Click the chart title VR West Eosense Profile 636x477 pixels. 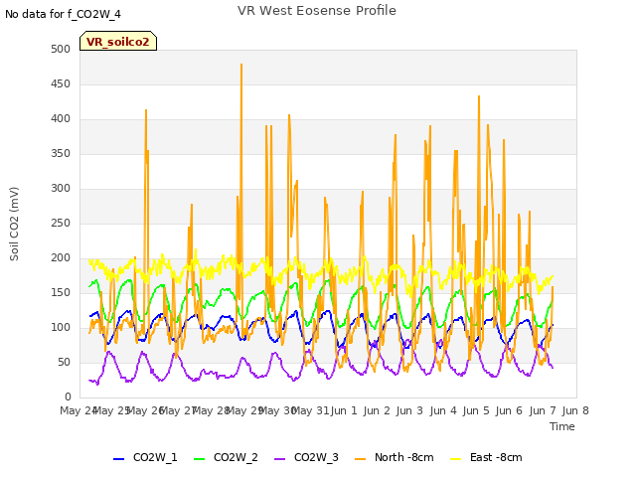click(317, 10)
